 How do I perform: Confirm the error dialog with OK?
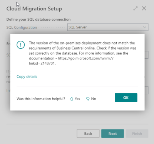126,98
